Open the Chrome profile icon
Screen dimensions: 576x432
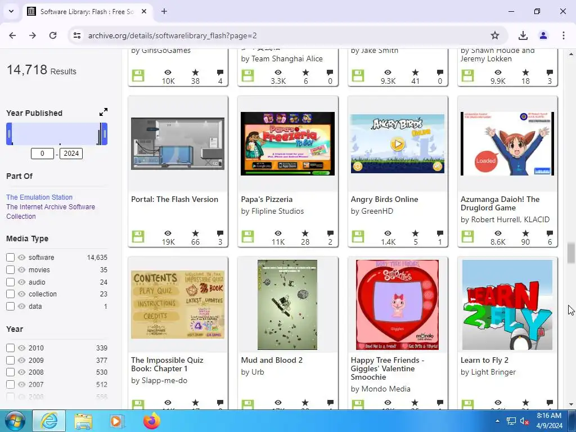pos(543,35)
